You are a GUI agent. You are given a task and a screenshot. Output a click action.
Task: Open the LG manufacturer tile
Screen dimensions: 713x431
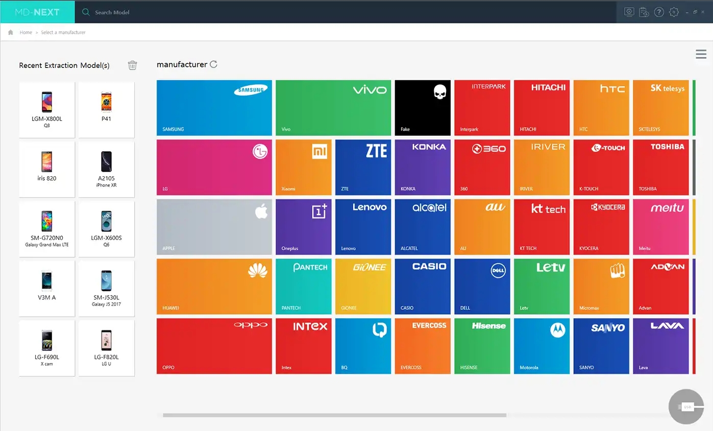(214, 167)
